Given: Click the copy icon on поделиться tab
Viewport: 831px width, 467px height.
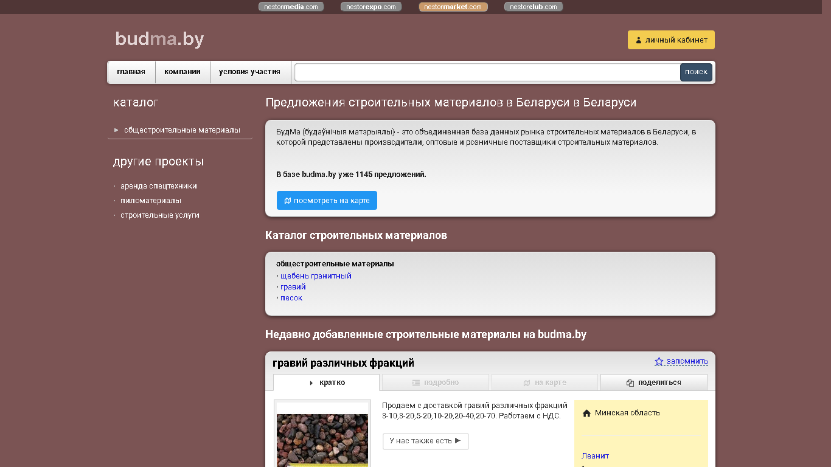Looking at the screenshot, I should pos(630,383).
